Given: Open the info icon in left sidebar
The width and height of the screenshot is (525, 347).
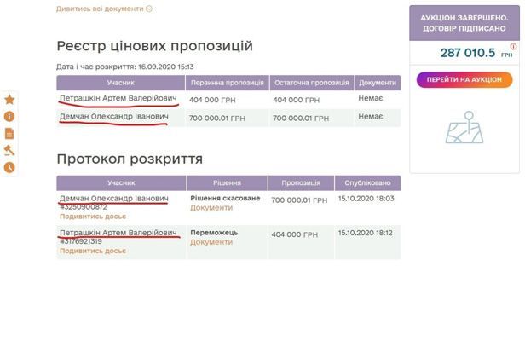Looking at the screenshot, I should pos(9,116).
